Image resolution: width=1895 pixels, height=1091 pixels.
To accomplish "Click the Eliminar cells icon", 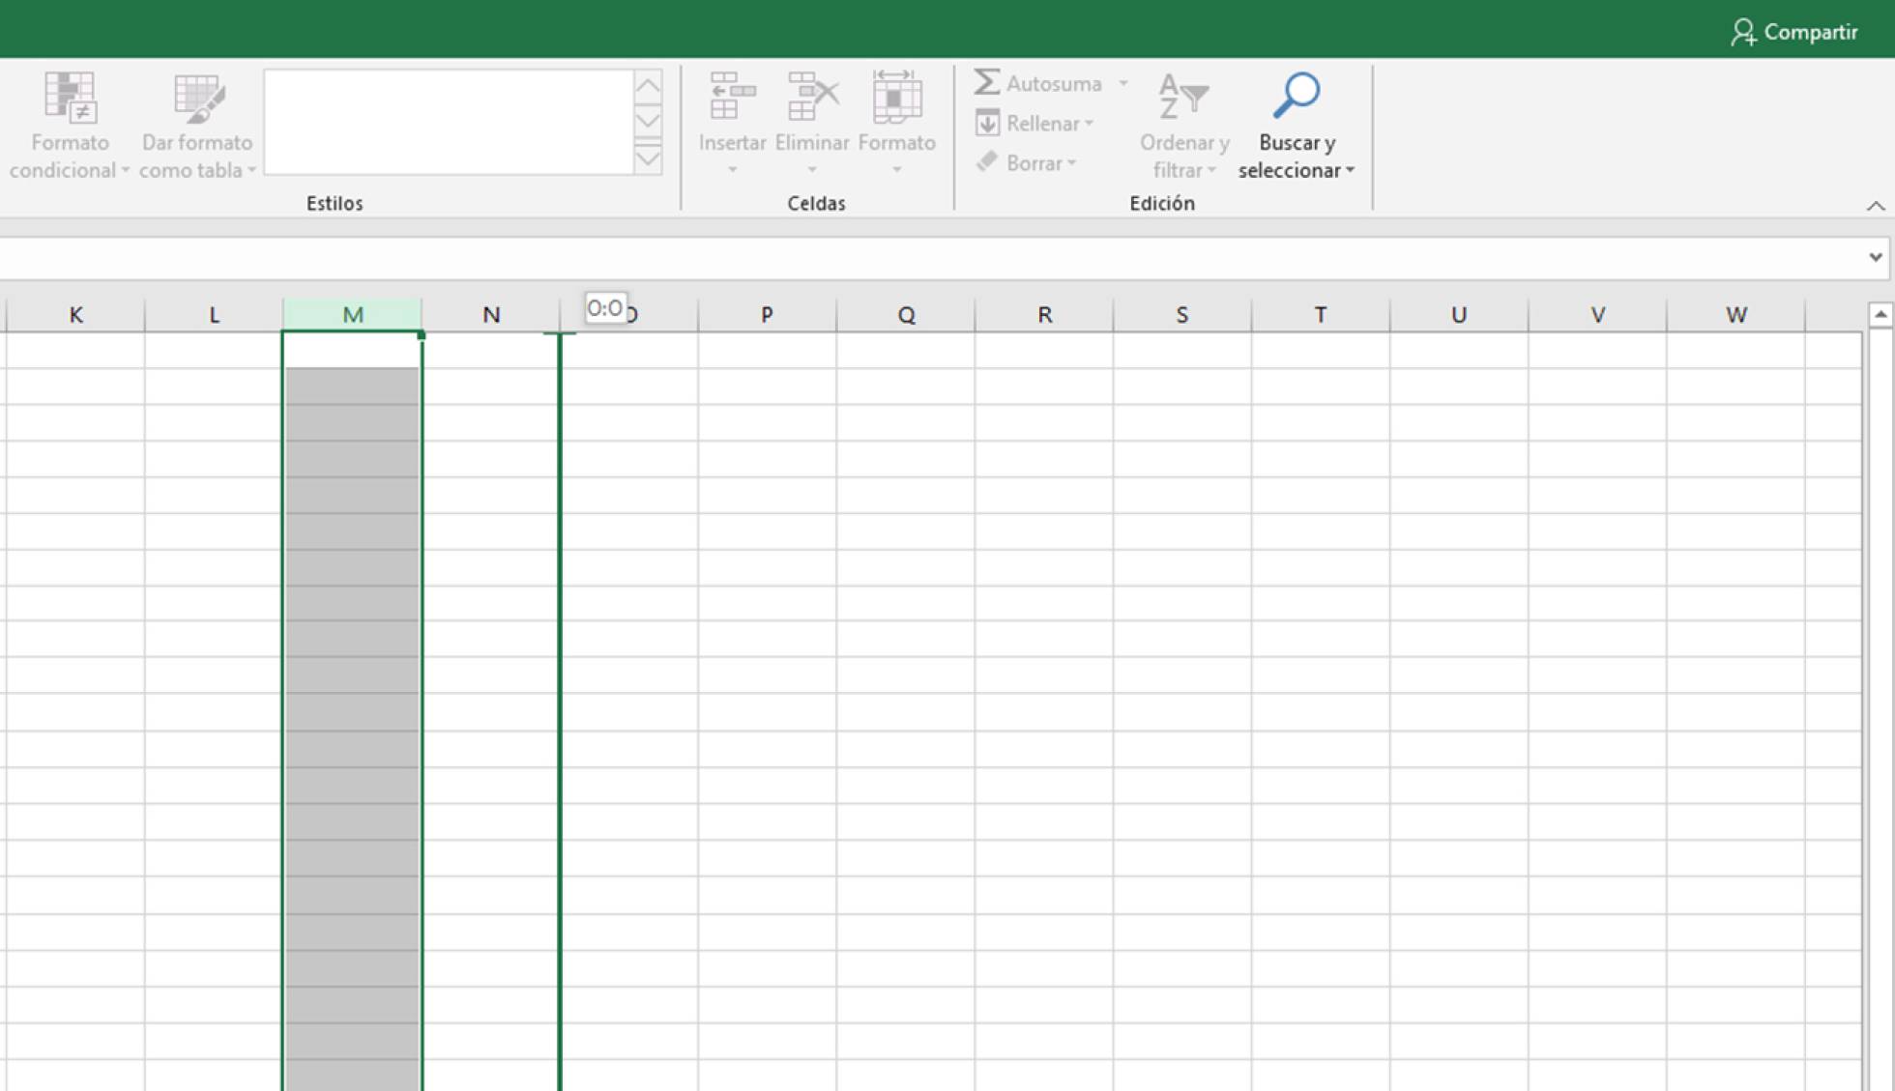I will tap(812, 97).
